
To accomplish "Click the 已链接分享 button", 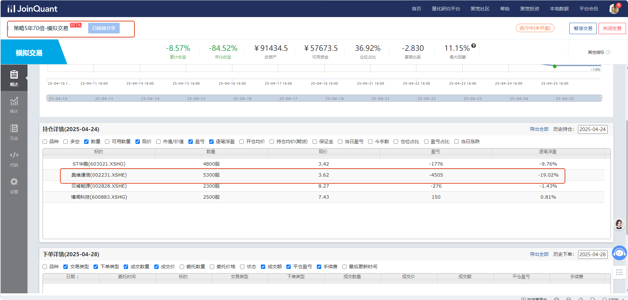I will [x=104, y=28].
